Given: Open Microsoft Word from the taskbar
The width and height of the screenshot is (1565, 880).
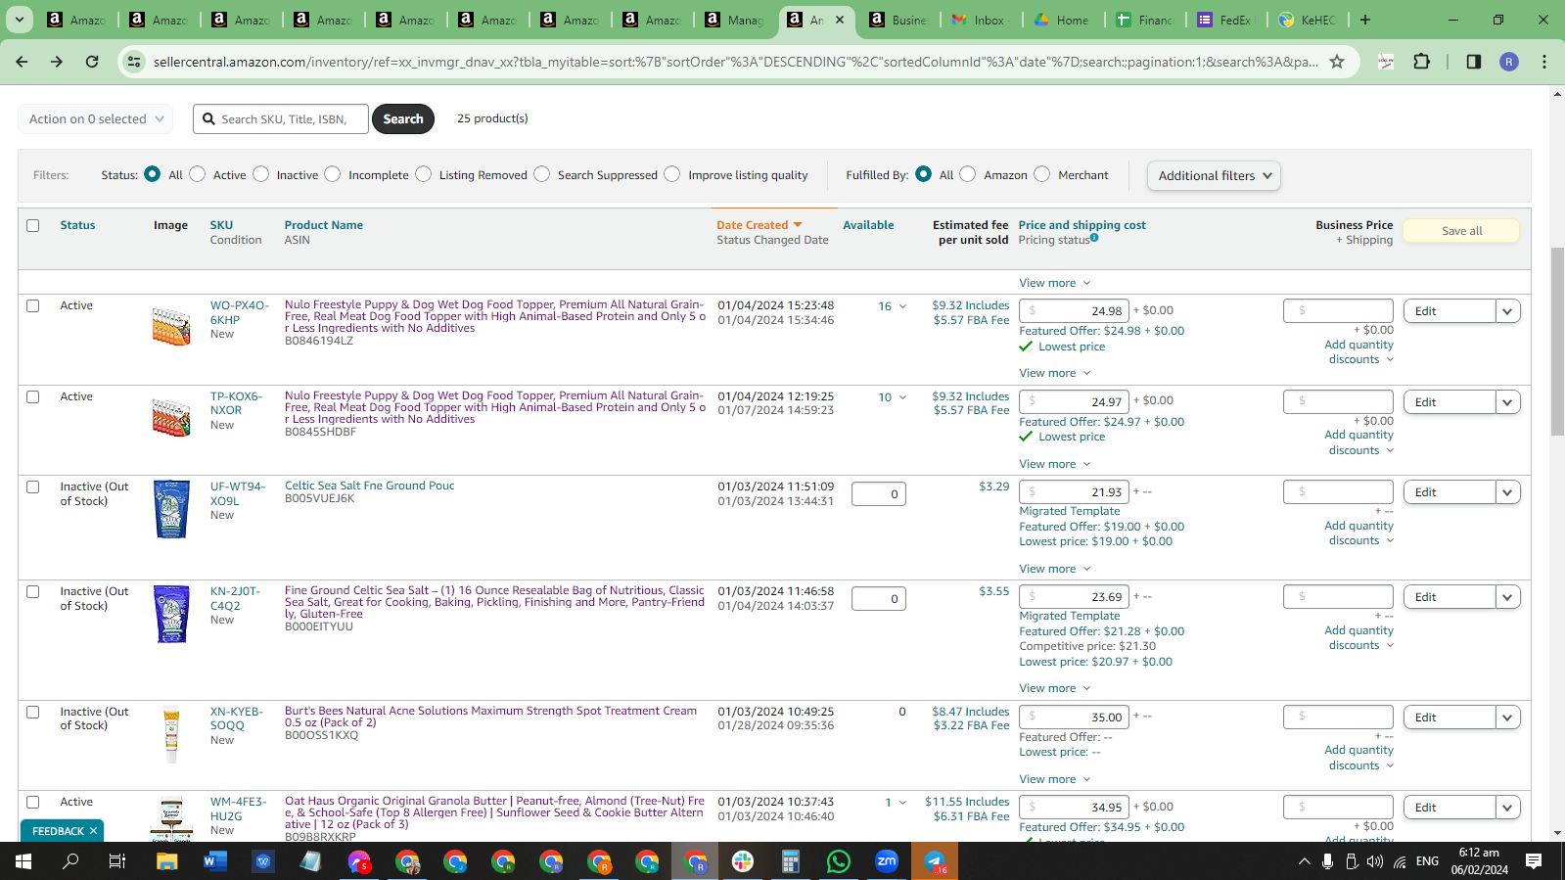Looking at the screenshot, I should tap(214, 861).
